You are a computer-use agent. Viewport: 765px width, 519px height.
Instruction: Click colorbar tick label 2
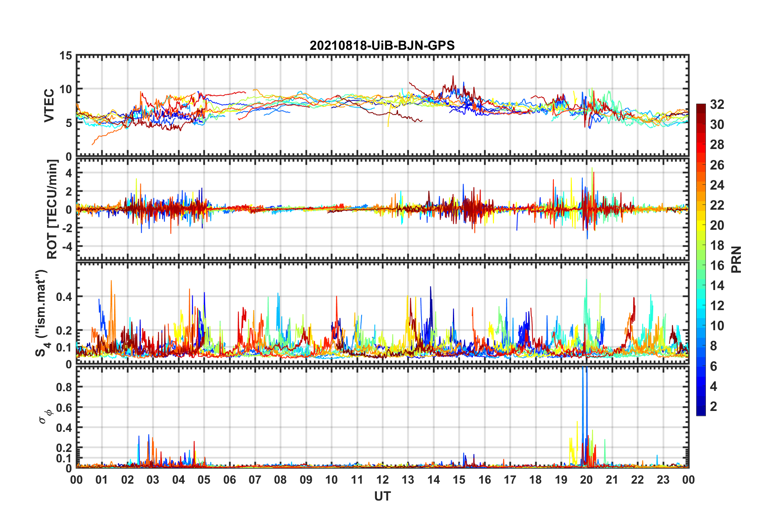(714, 406)
